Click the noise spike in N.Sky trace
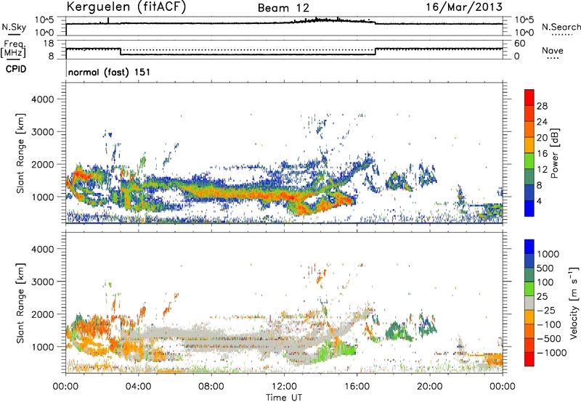 point(108,20)
